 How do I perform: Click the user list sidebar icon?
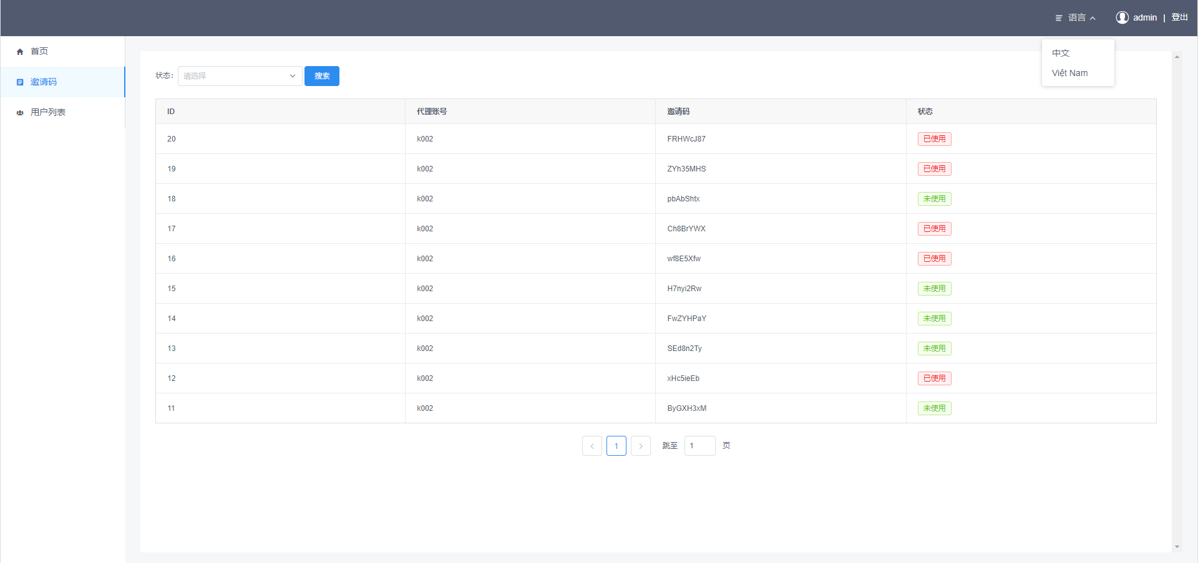[20, 113]
